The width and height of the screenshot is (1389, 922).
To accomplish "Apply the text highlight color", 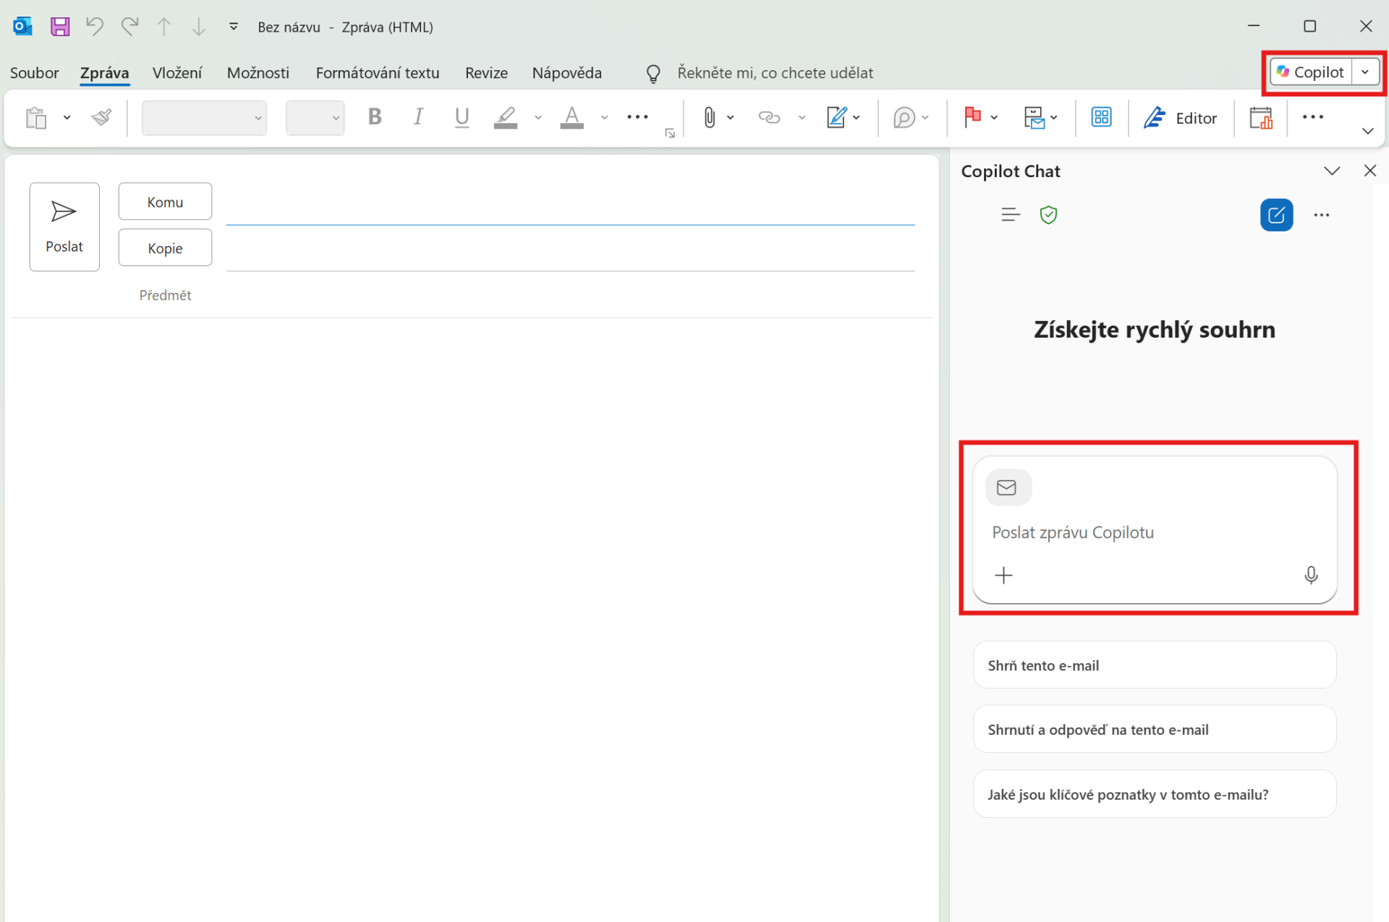I will [506, 117].
